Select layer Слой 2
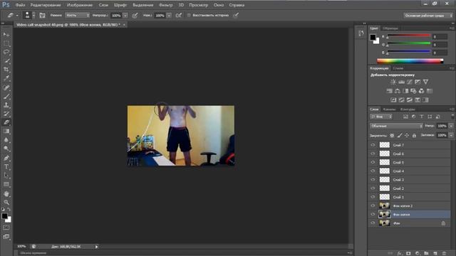The height and width of the screenshot is (256, 456). tap(409, 188)
